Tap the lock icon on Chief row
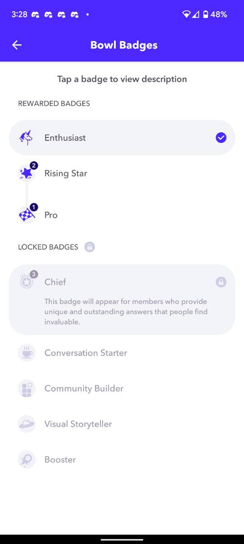This screenshot has width=244, height=544. coord(221,282)
